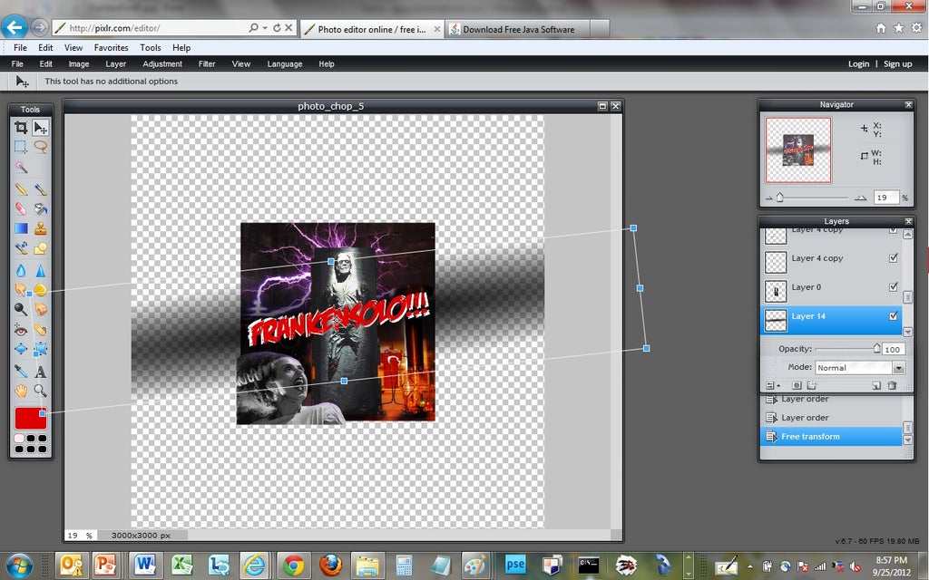929x580 pixels.
Task: Click the Opacity value field
Action: coord(893,349)
